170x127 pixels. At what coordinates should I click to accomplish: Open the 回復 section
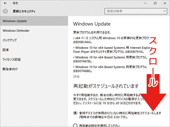coord(34,50)
